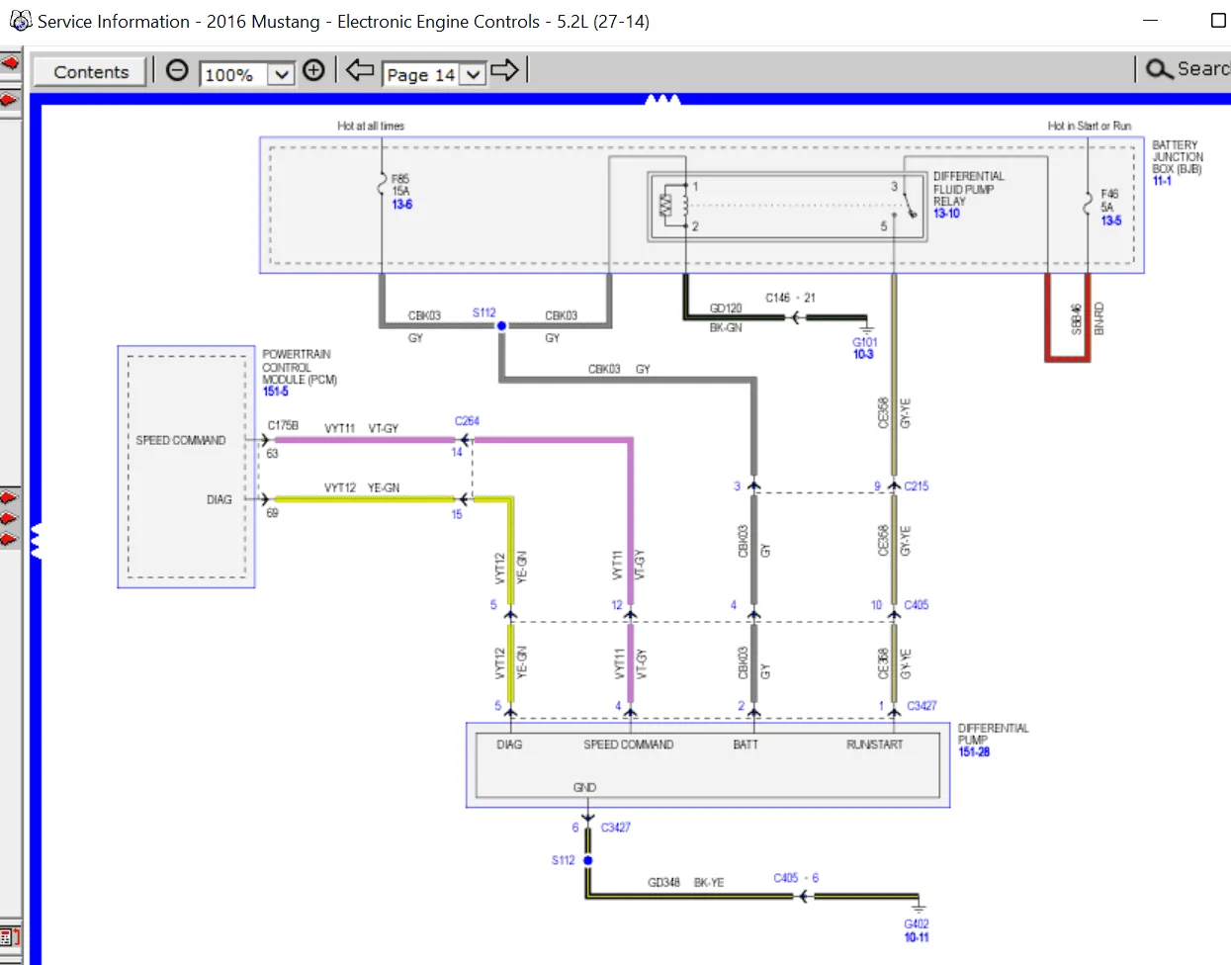Follow the 10-11 link under ground G402

pyautogui.click(x=917, y=937)
